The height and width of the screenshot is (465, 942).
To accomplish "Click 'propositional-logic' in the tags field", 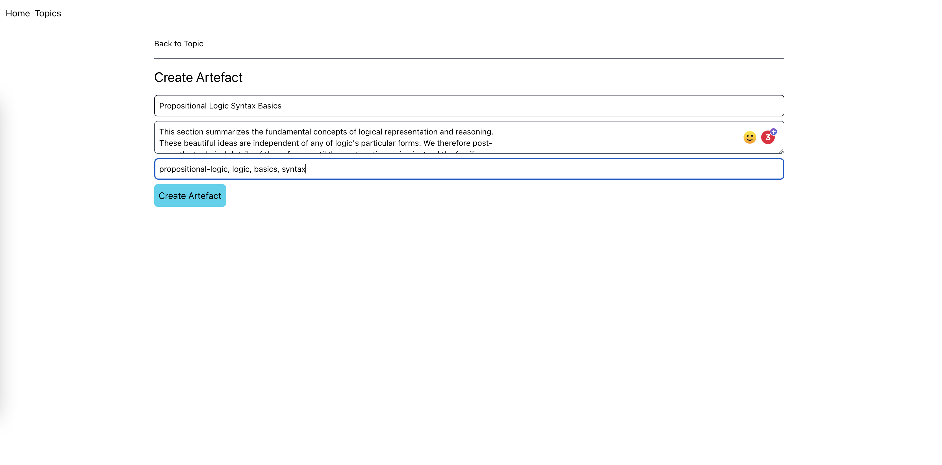I will click(194, 169).
